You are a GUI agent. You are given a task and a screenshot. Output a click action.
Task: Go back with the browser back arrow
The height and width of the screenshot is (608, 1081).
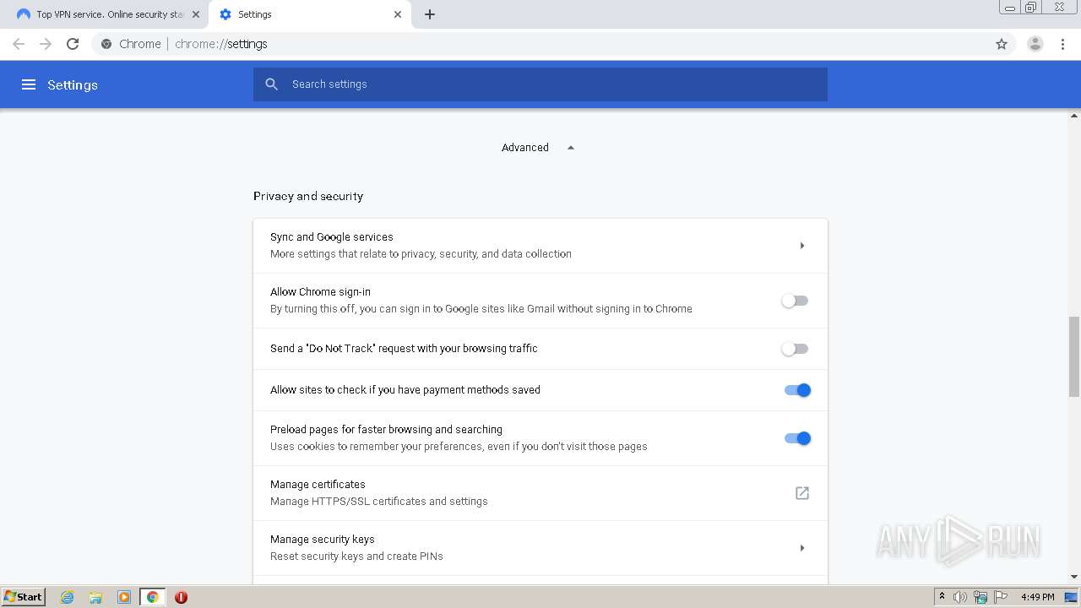[19, 44]
